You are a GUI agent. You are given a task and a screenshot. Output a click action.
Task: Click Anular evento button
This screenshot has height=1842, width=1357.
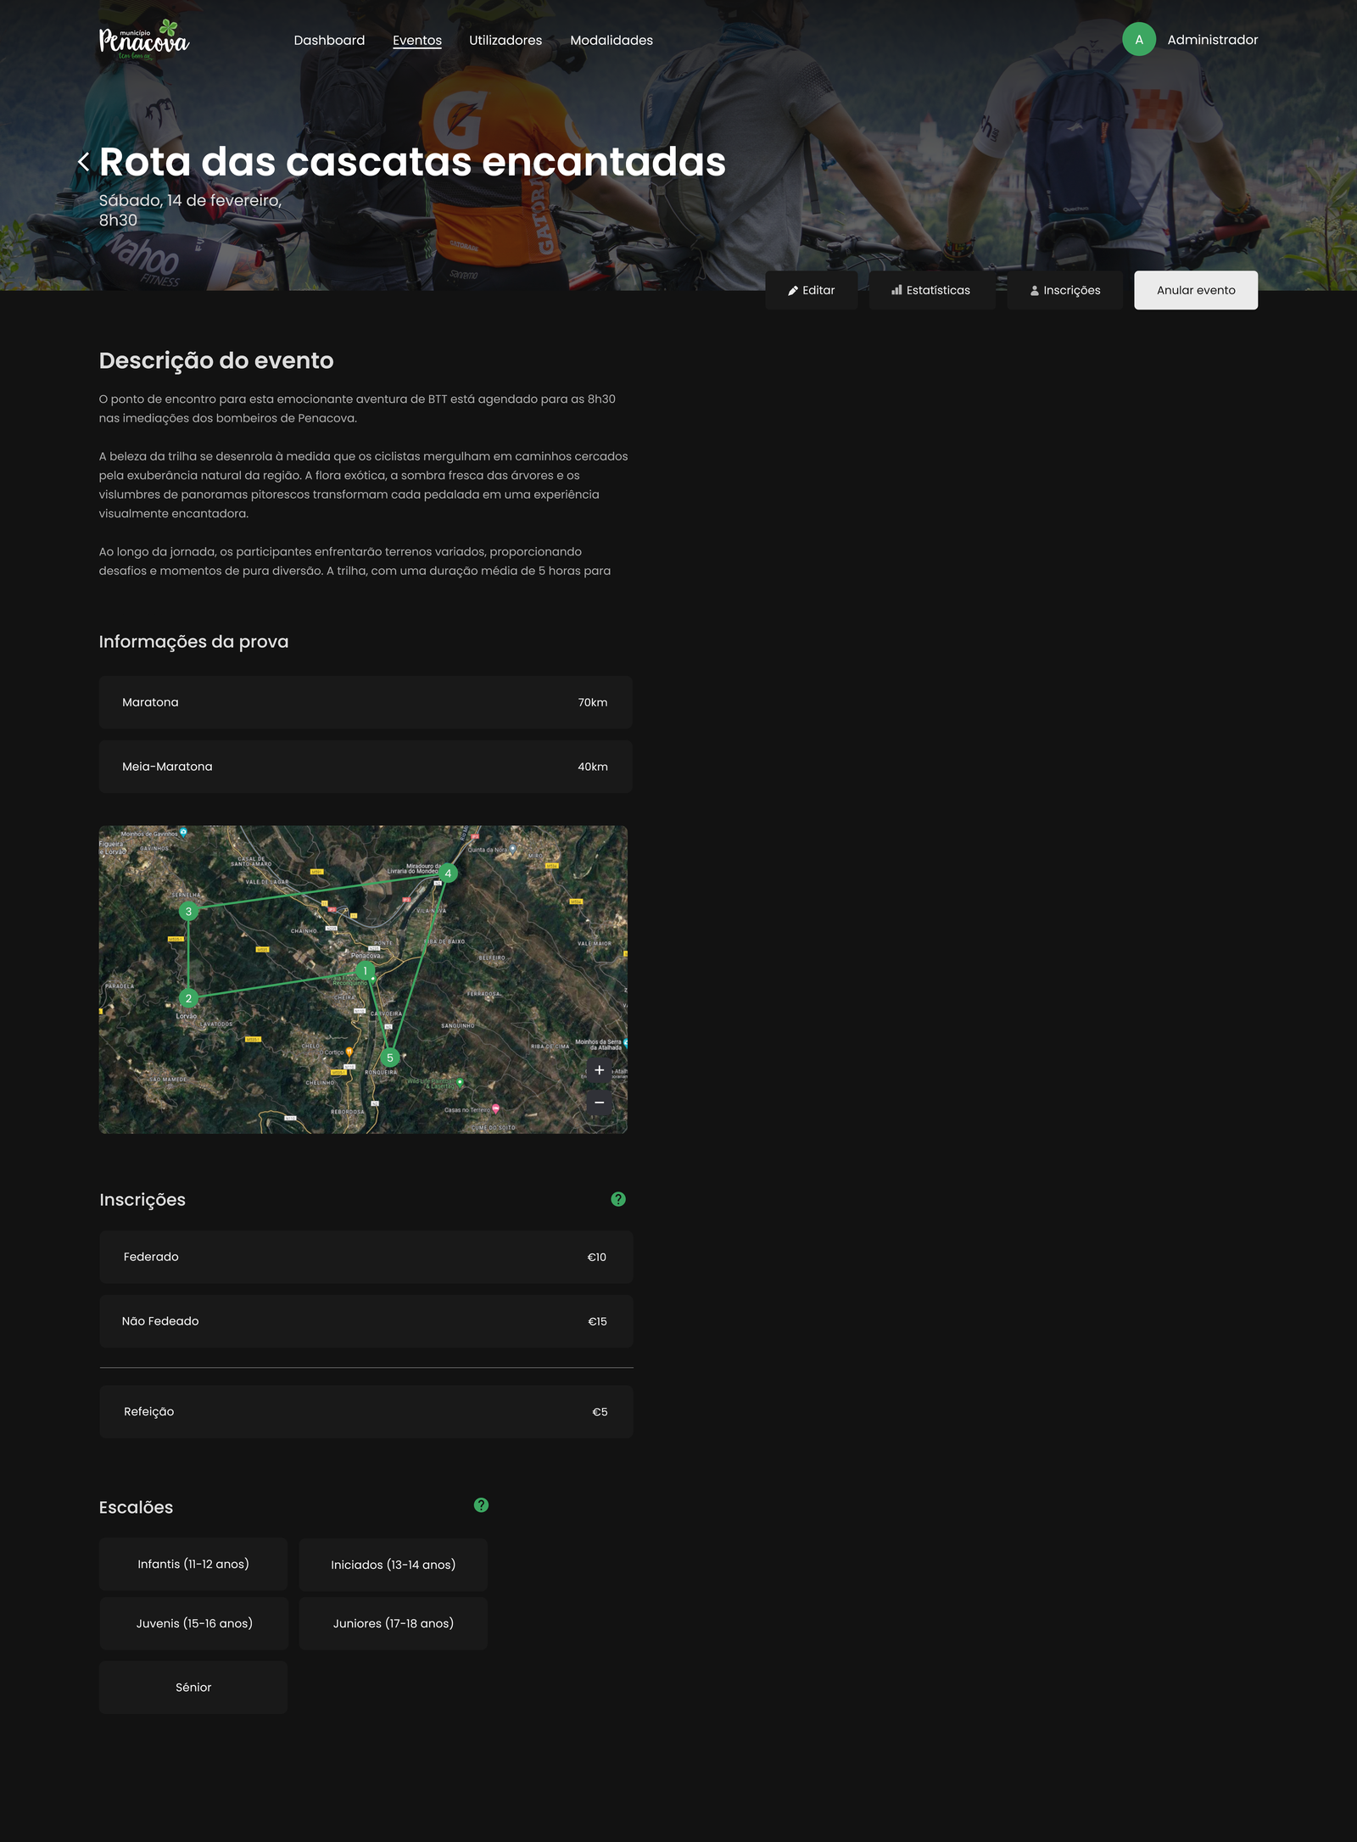(1196, 290)
